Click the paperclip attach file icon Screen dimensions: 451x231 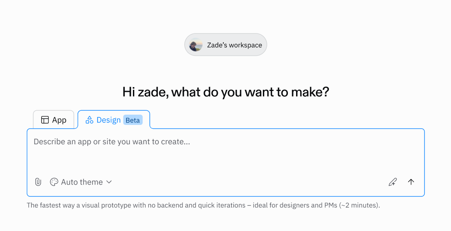coord(38,182)
